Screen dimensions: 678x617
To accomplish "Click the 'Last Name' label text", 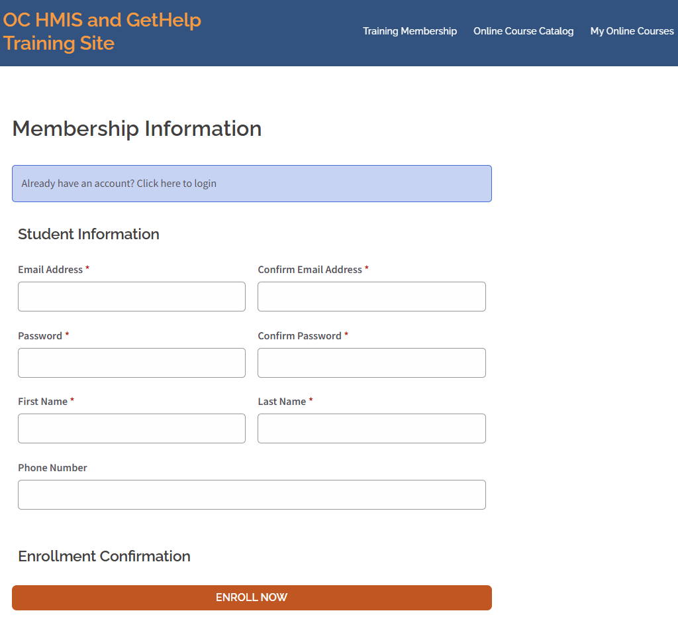I will (x=281, y=402).
